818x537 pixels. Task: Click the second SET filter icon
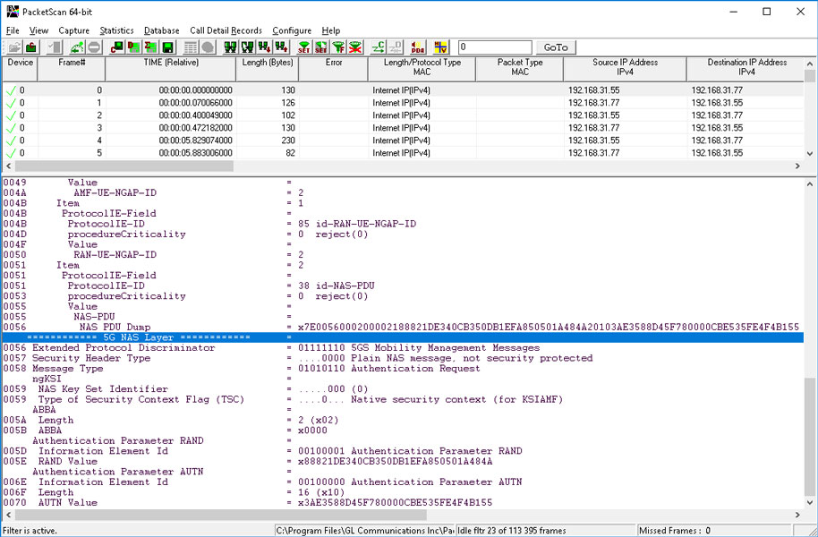321,47
